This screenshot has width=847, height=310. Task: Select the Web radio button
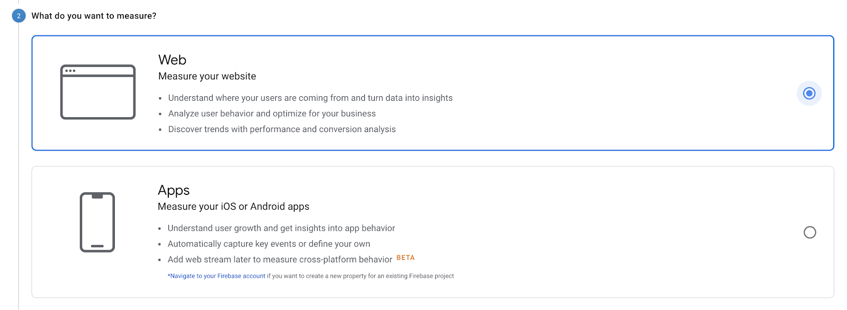click(809, 93)
